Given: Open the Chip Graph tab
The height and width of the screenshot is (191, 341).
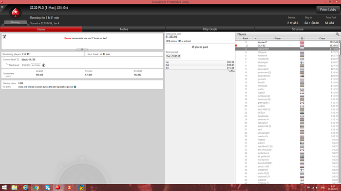Looking at the screenshot, I should (x=210, y=29).
